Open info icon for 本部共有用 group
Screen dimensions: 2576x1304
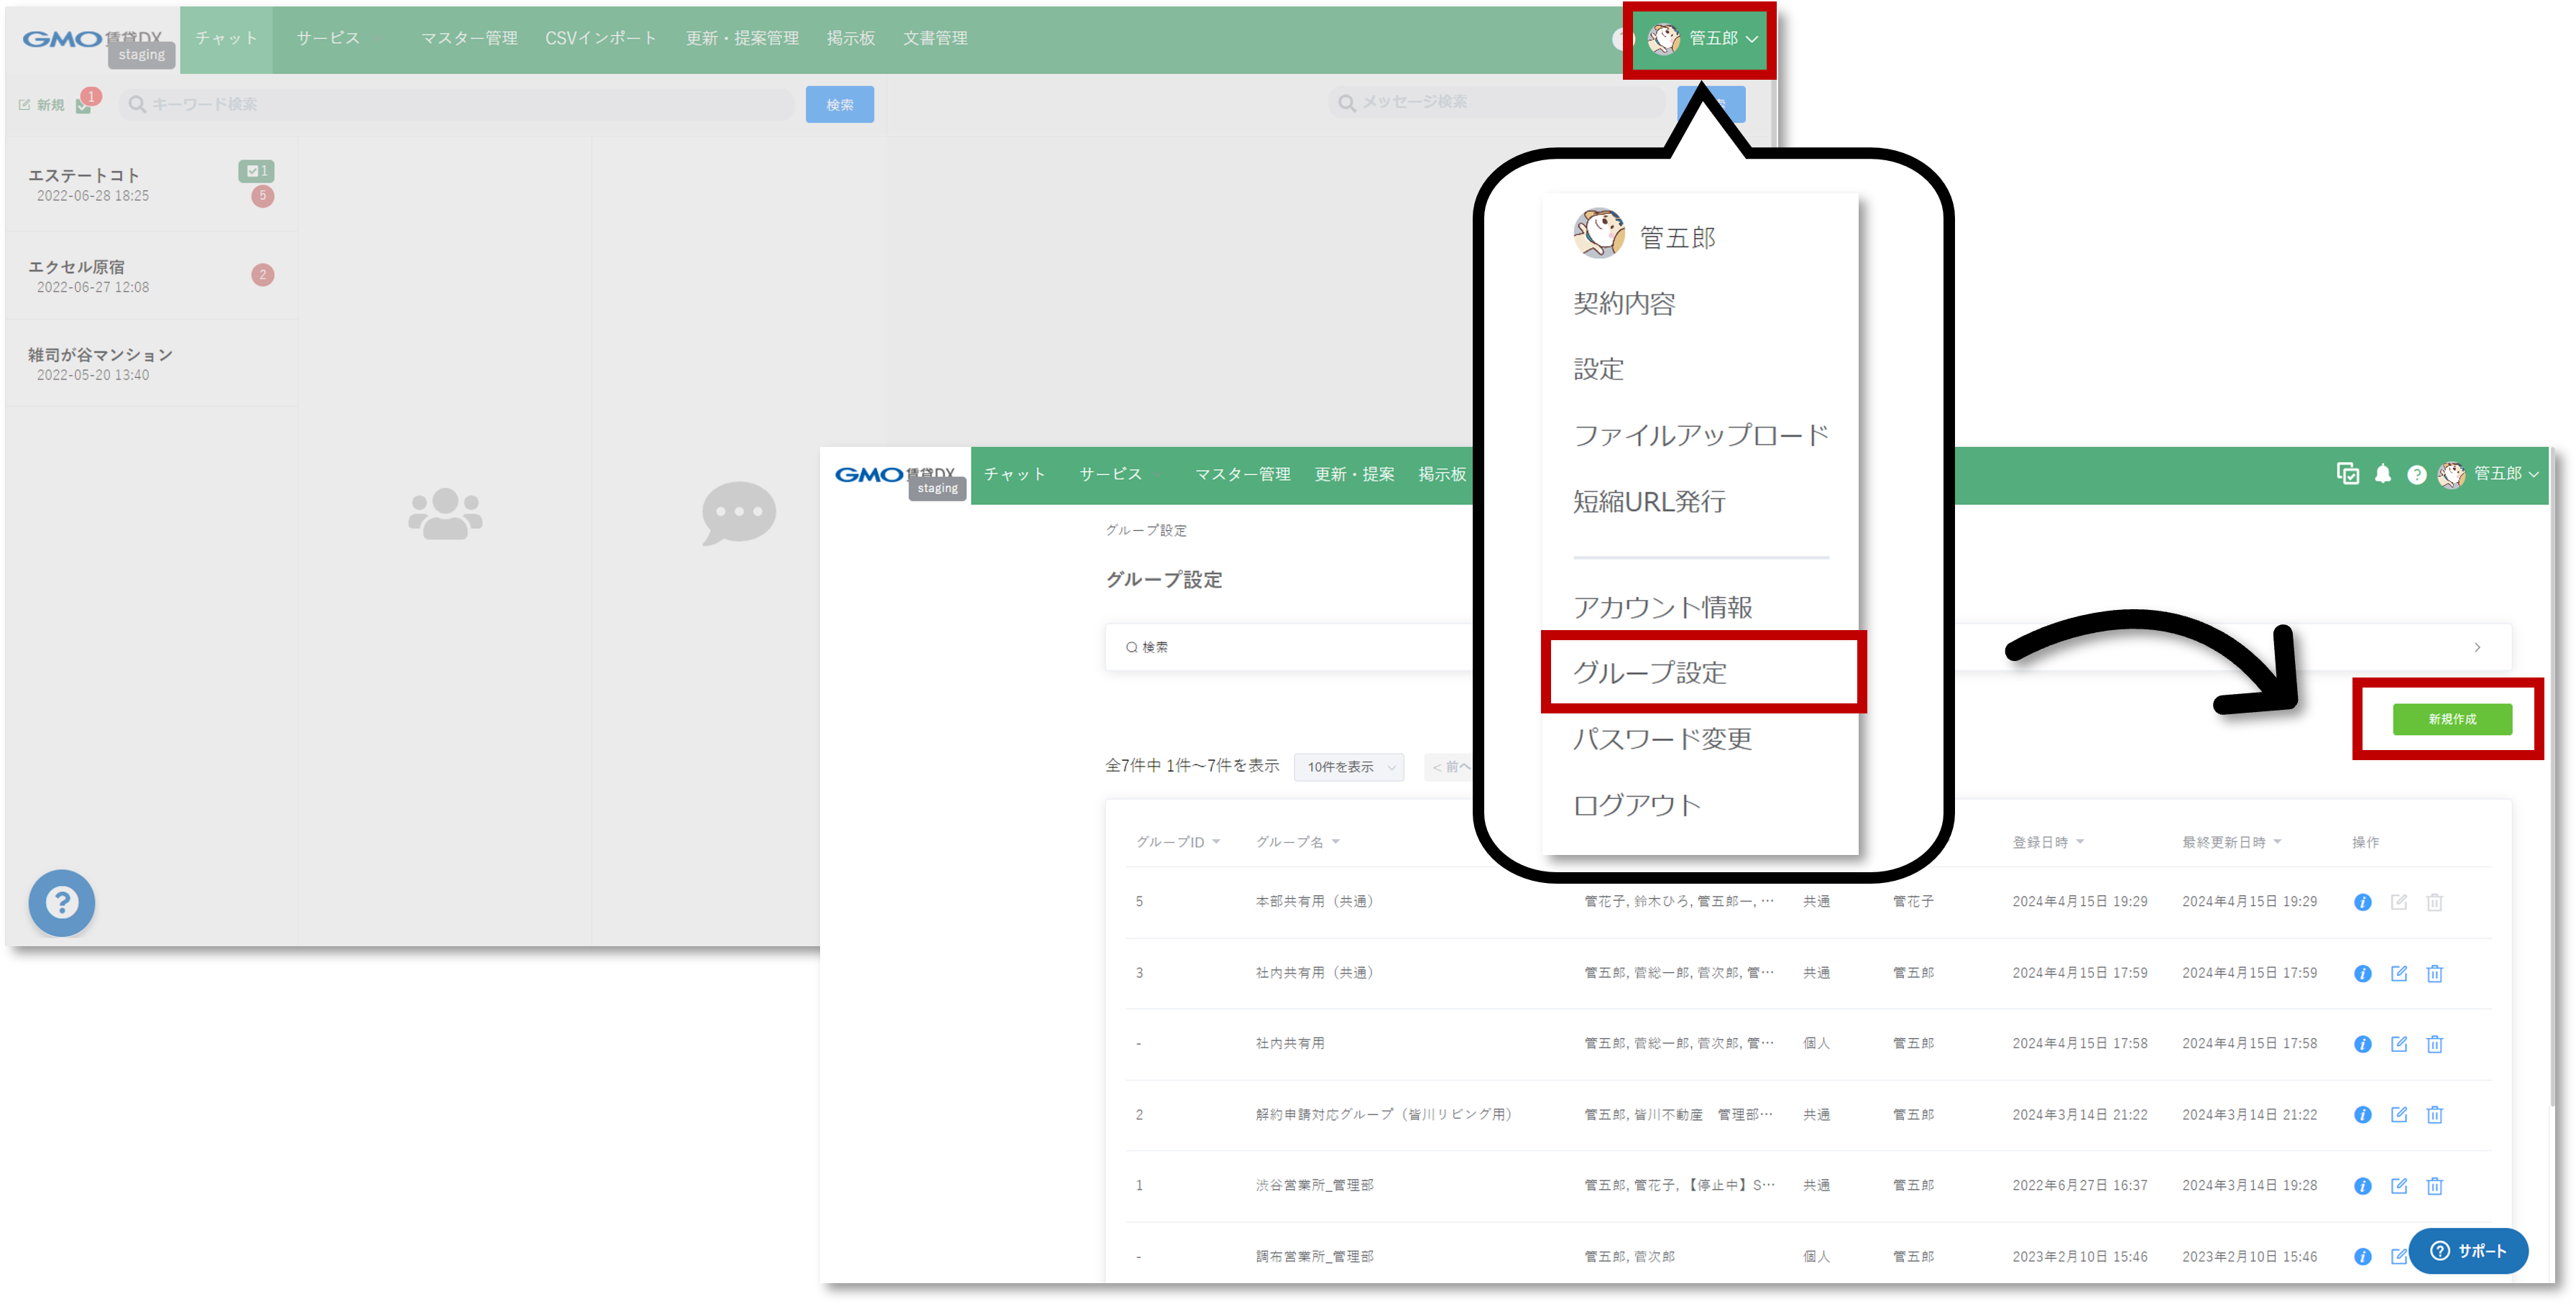pos(2362,902)
